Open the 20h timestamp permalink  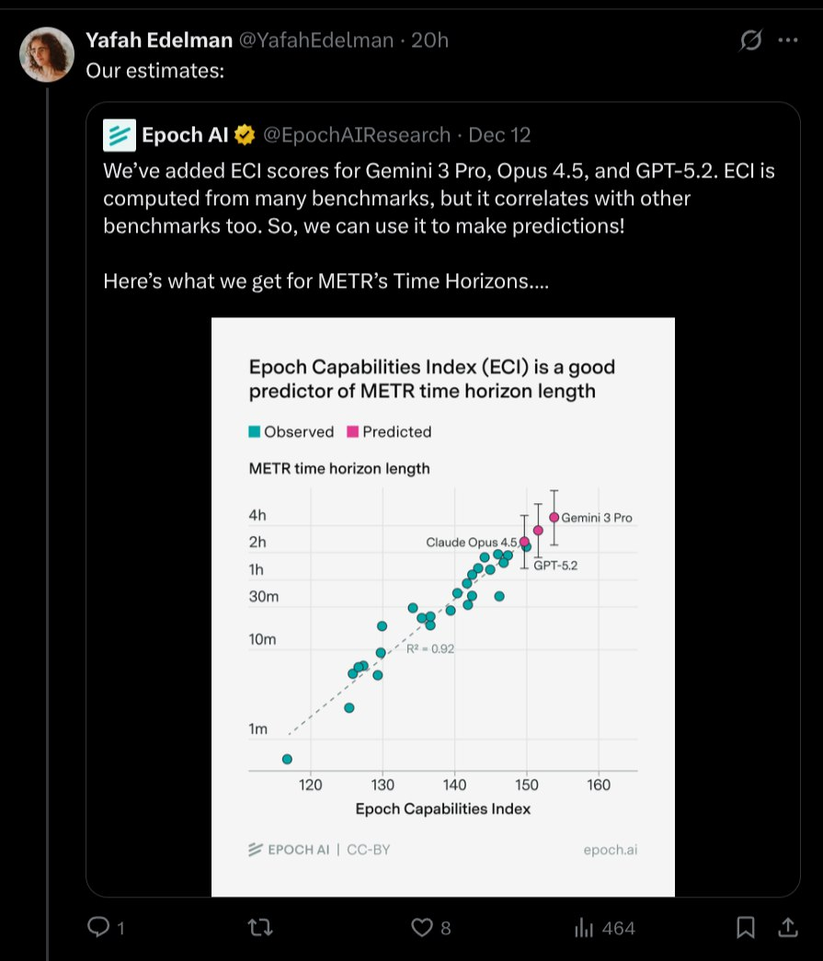point(432,40)
